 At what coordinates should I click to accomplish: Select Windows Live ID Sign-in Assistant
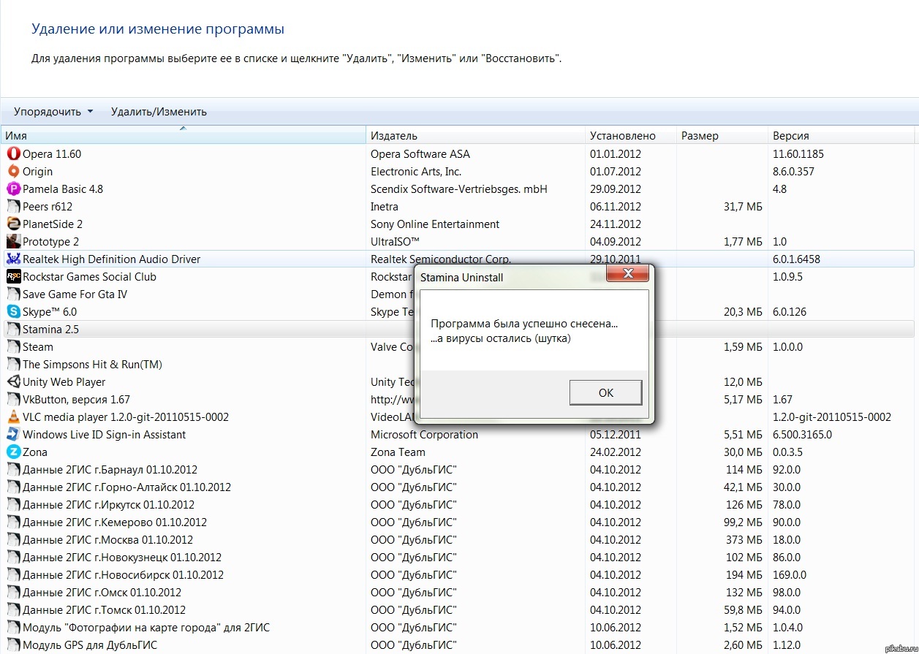pos(104,434)
